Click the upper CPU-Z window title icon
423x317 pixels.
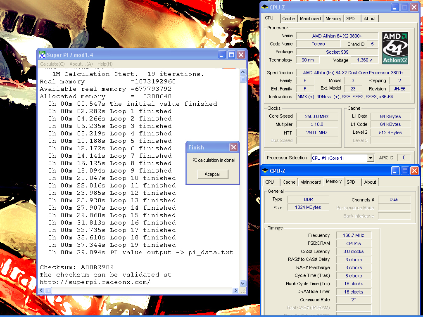(x=264, y=7)
